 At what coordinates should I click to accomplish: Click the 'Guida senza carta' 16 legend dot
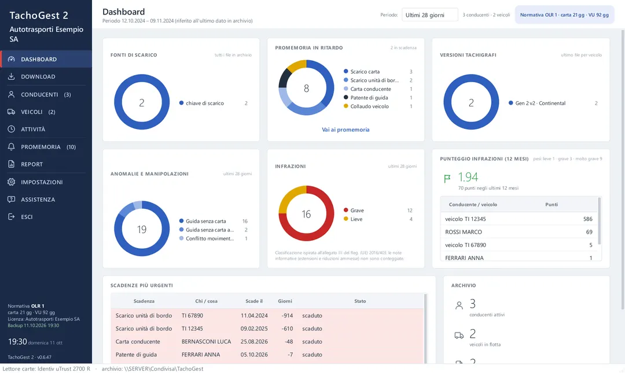pyautogui.click(x=181, y=221)
